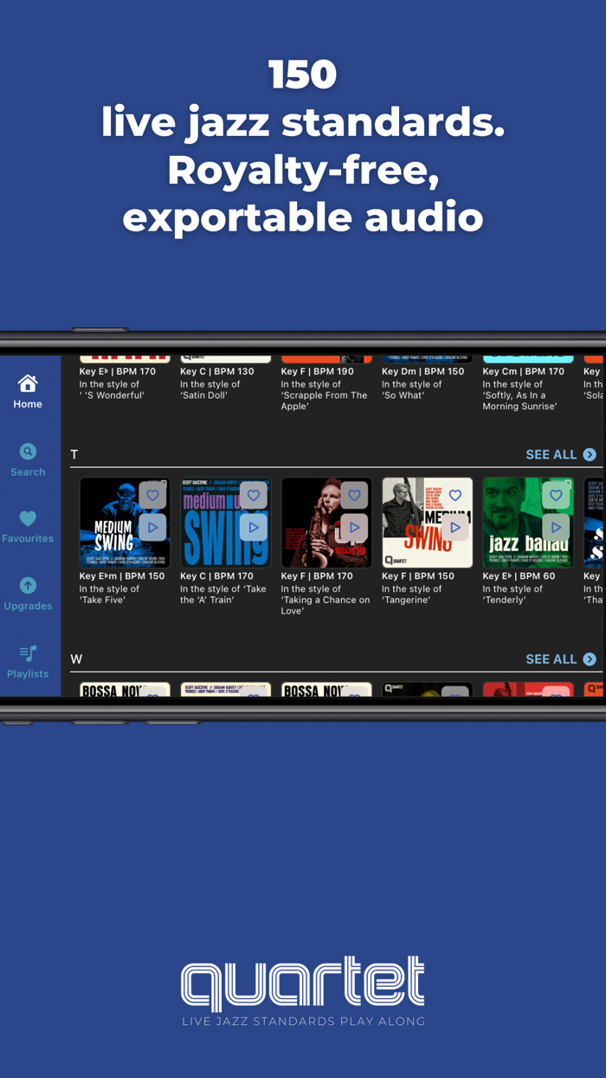Favourite the 'Tenderly' track
Image resolution: width=606 pixels, height=1078 pixels.
point(556,496)
